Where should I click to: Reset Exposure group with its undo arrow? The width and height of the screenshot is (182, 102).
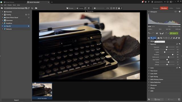[x=179, y=44]
